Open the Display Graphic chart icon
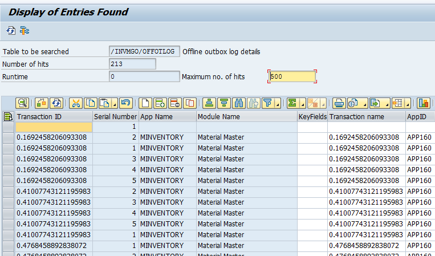 (x=423, y=103)
